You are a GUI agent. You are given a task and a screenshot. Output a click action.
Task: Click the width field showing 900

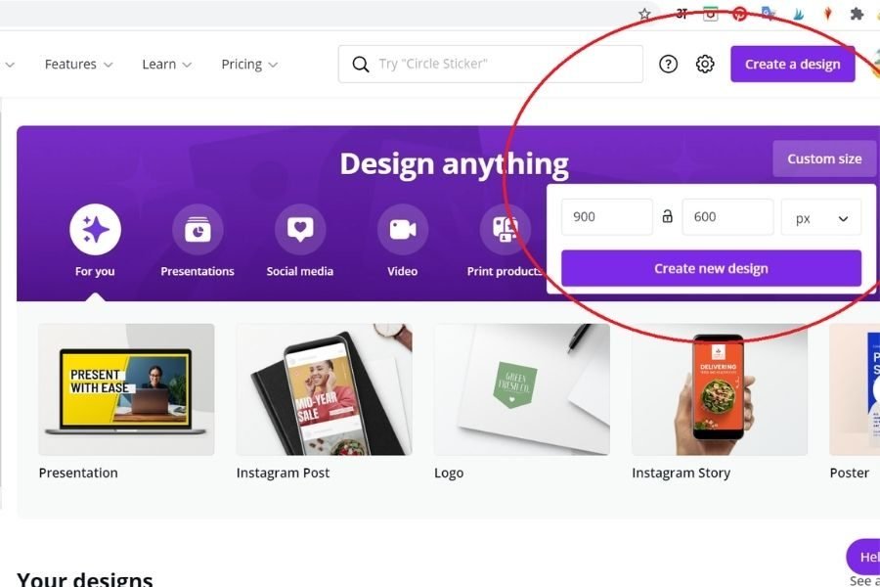[606, 217]
